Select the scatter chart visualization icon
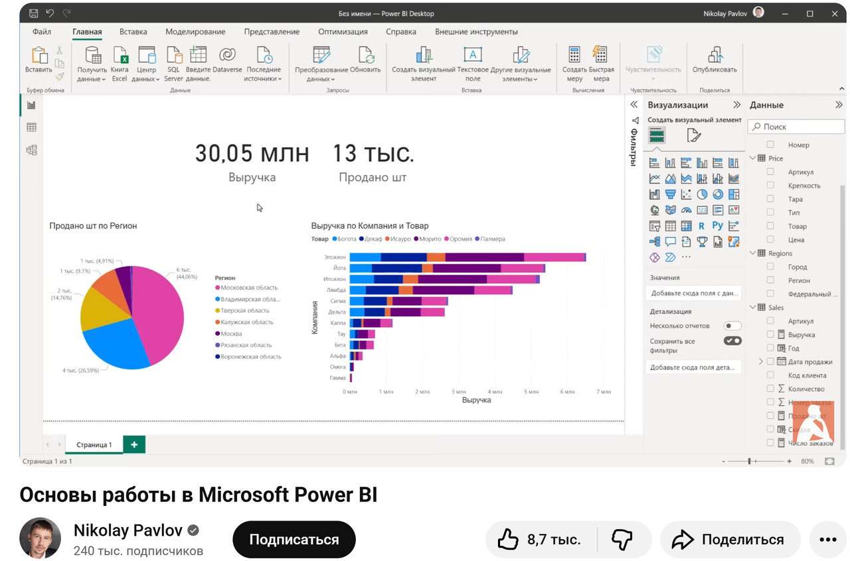 click(686, 194)
